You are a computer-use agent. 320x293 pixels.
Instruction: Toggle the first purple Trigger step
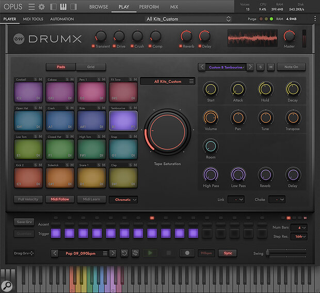[x=56, y=234]
